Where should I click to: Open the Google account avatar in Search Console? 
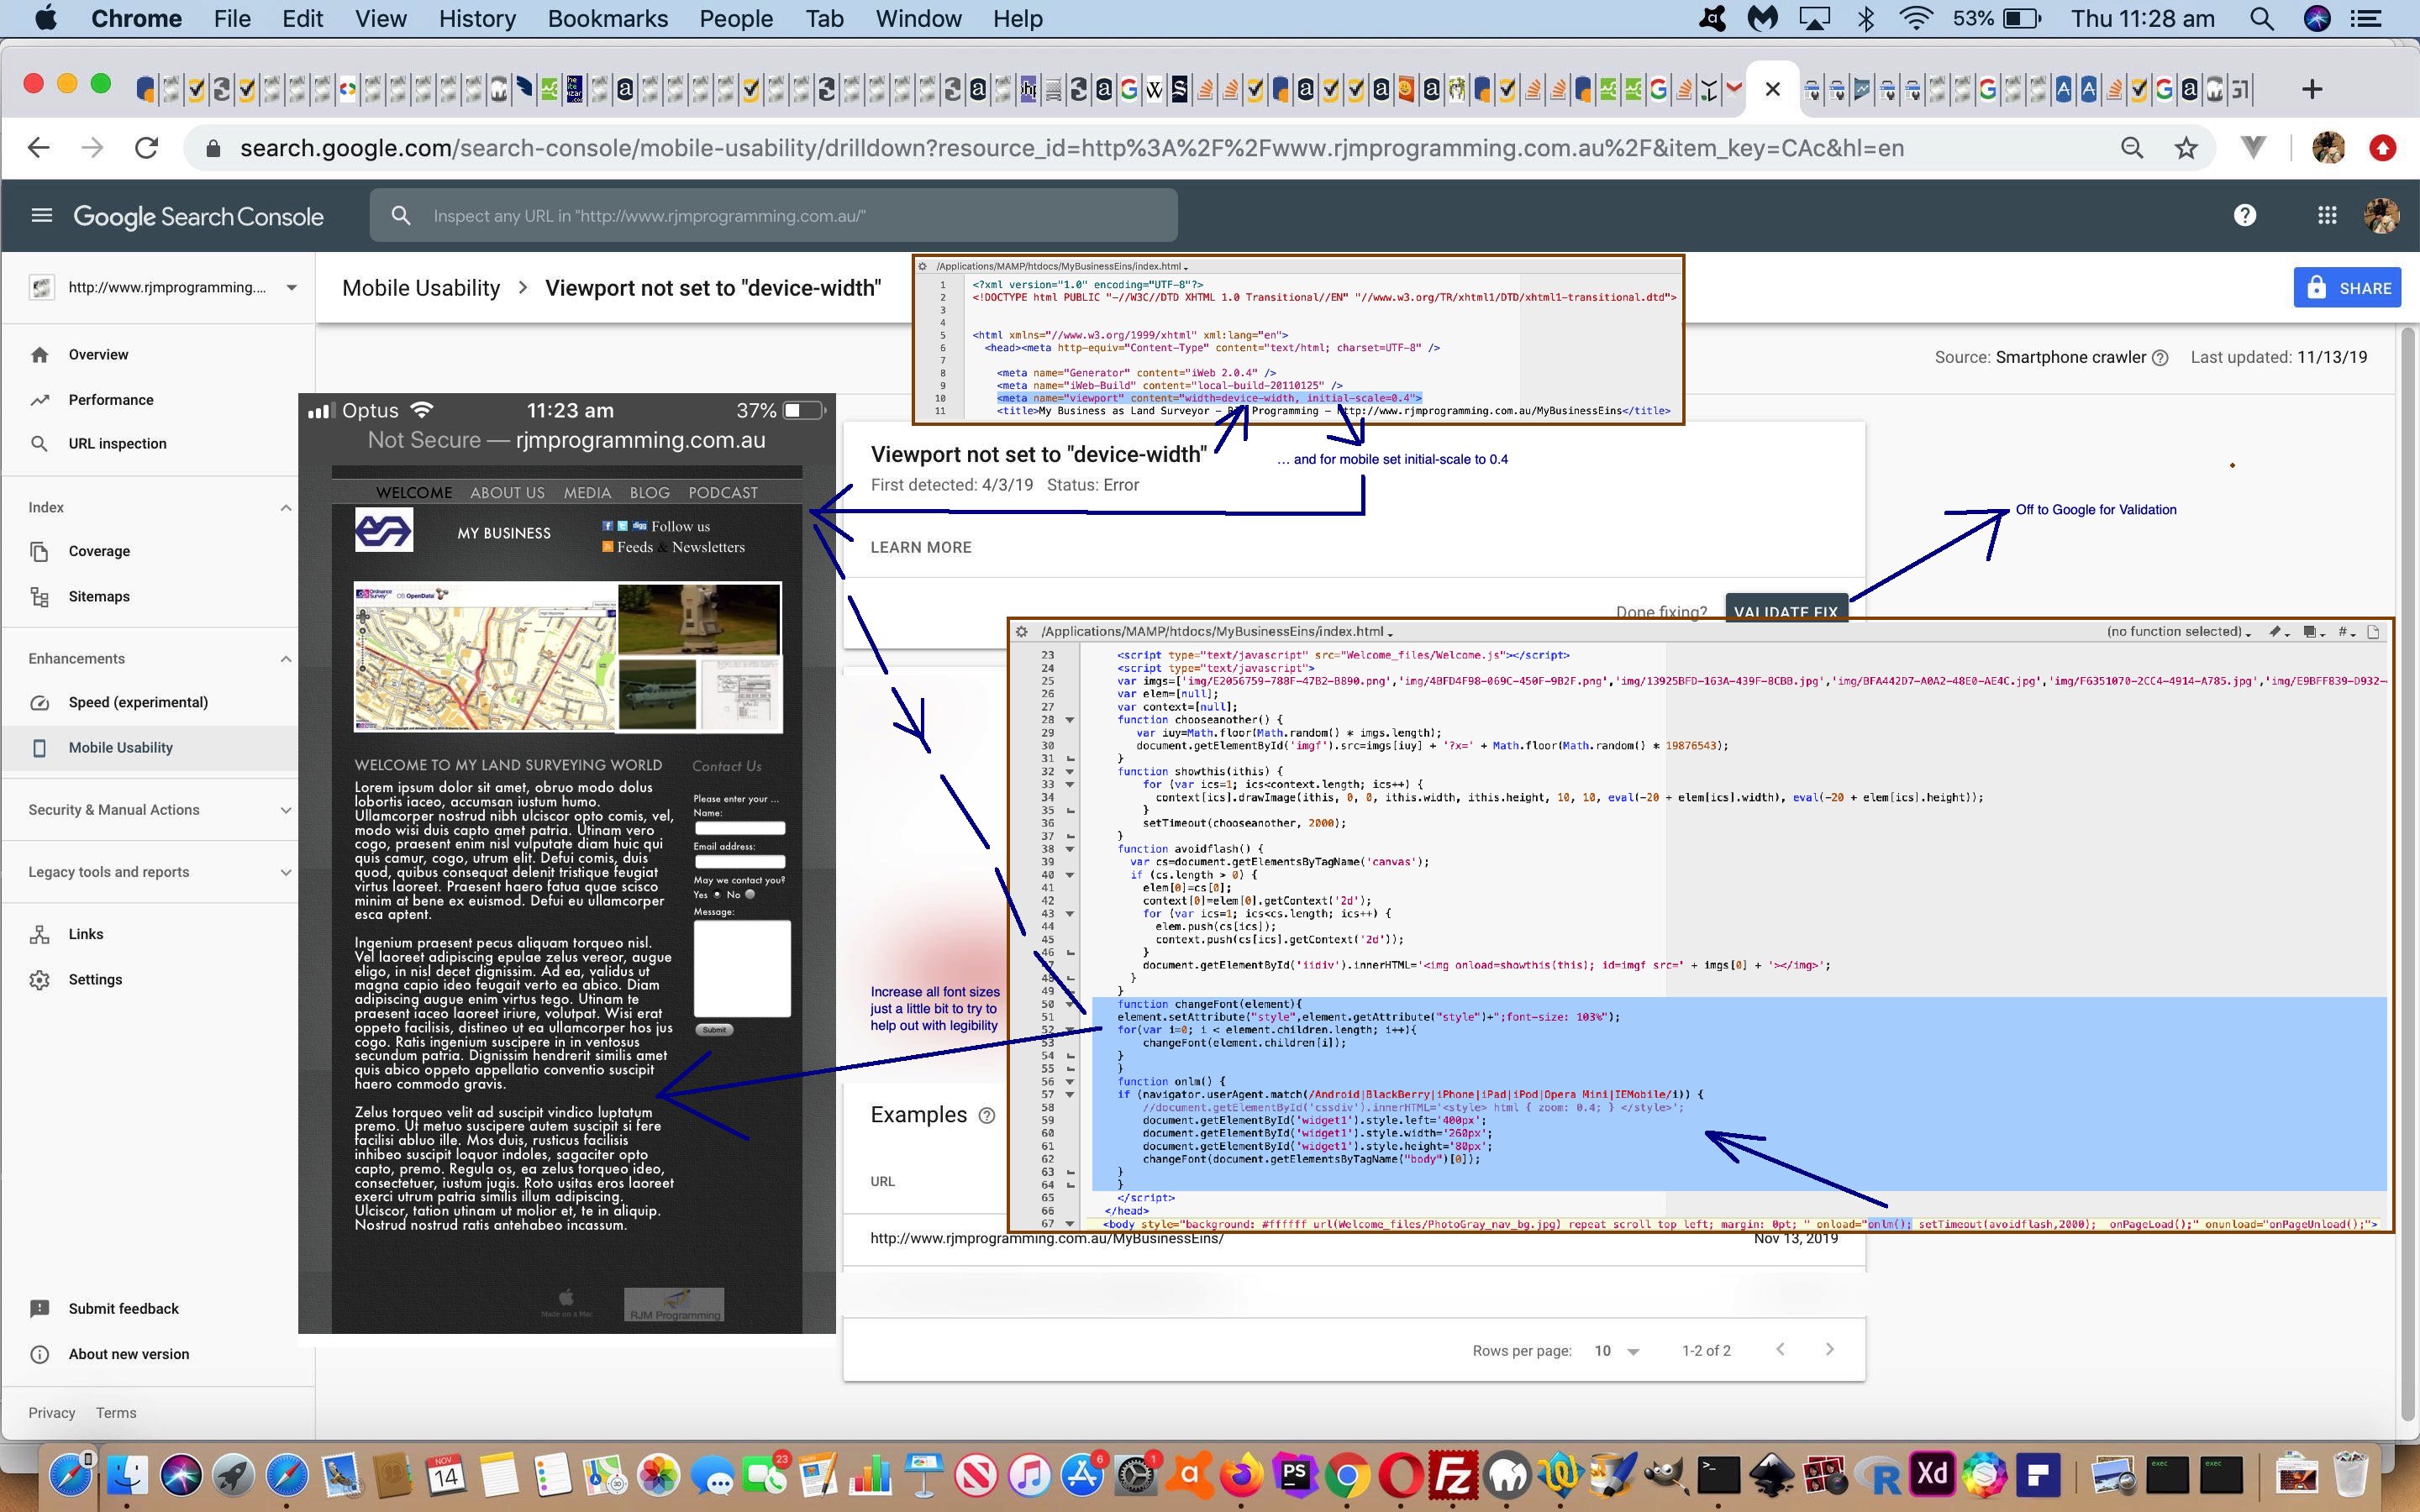click(x=2382, y=215)
